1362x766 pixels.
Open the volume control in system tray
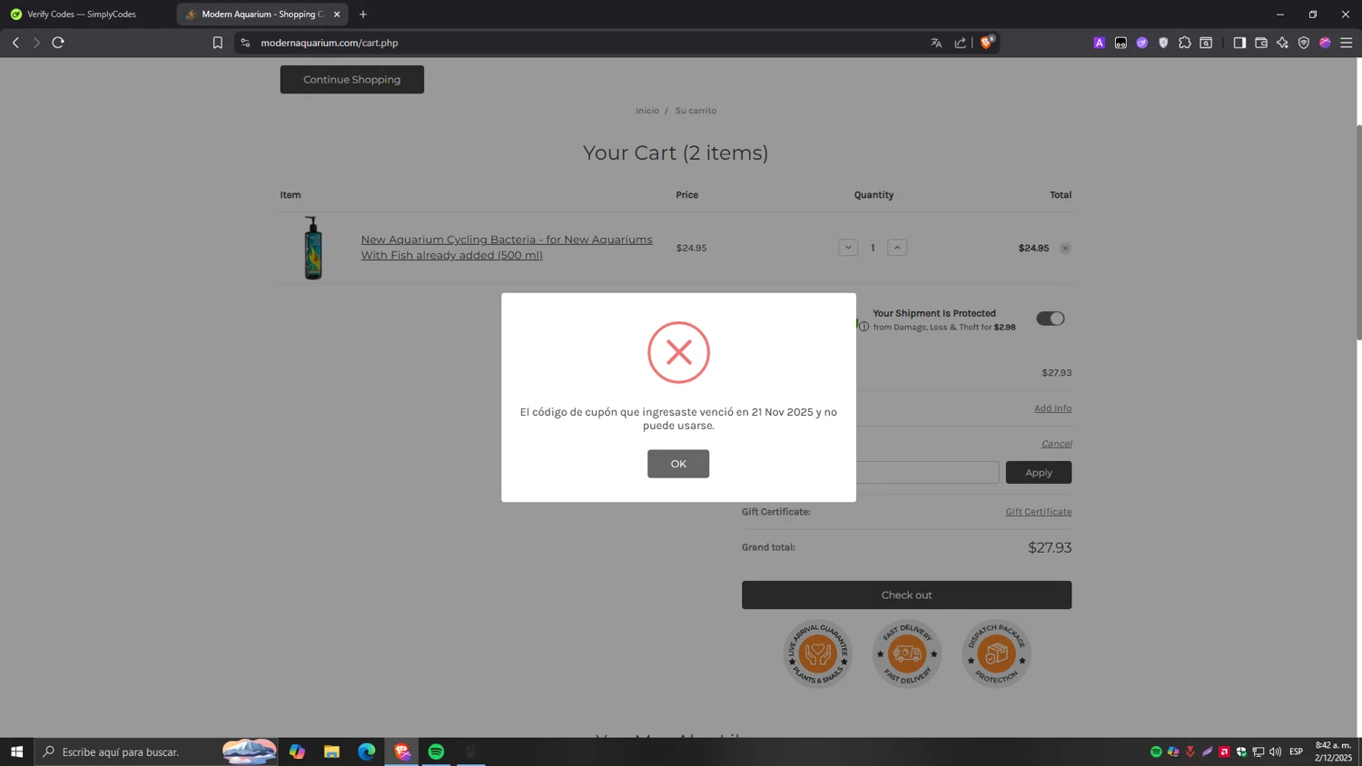click(x=1276, y=751)
